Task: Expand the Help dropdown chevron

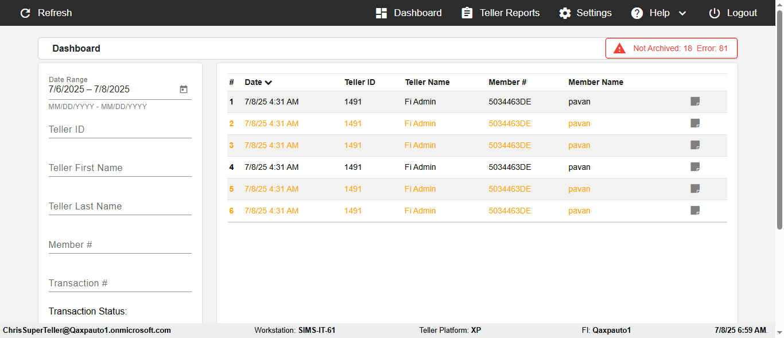Action: coord(682,13)
